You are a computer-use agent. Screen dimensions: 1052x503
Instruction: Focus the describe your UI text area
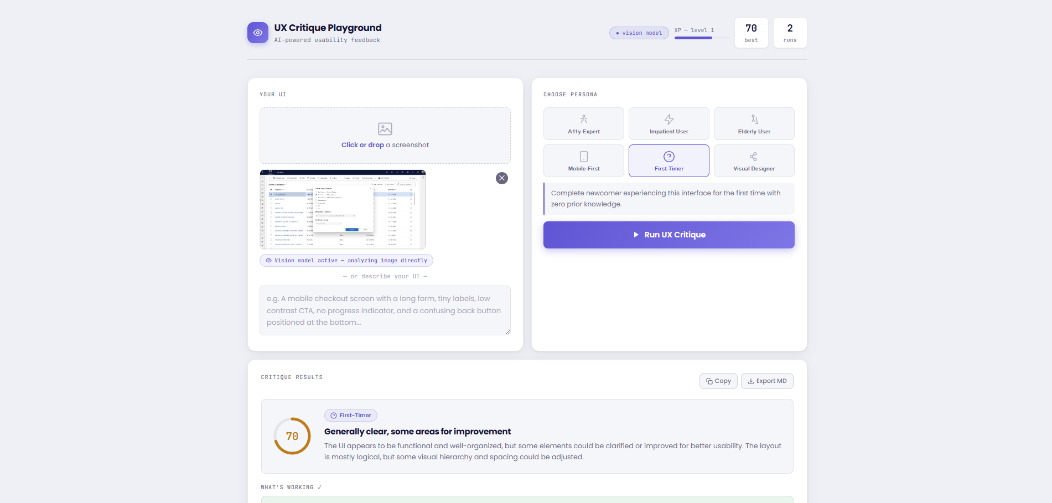tap(385, 310)
